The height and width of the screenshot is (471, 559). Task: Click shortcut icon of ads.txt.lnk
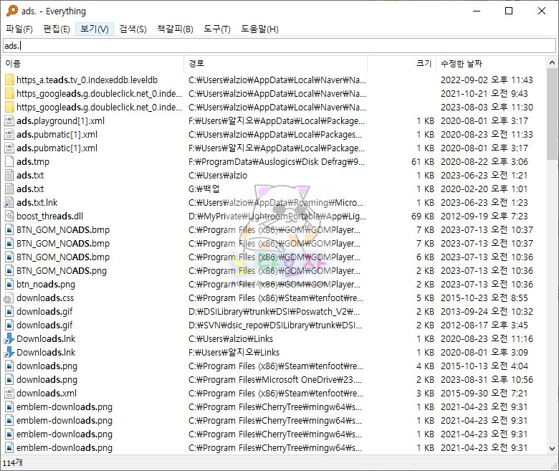(x=9, y=202)
